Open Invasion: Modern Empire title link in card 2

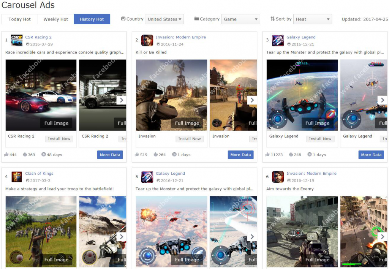click(x=180, y=37)
